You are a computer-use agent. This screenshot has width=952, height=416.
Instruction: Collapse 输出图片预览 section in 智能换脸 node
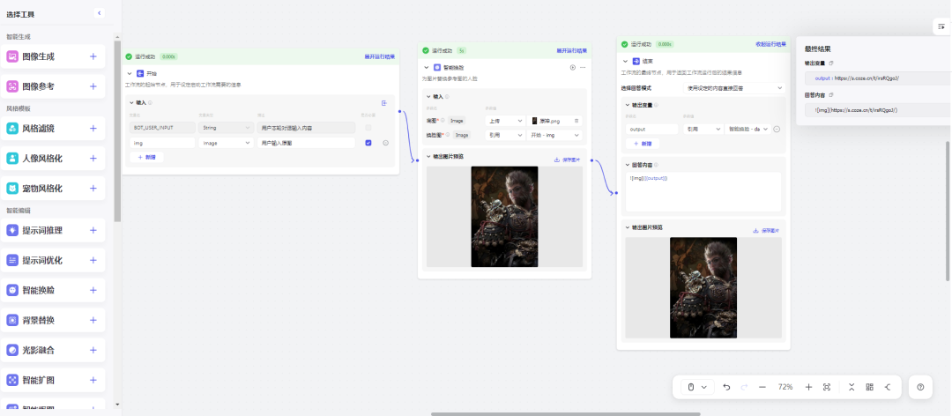[x=428, y=157]
